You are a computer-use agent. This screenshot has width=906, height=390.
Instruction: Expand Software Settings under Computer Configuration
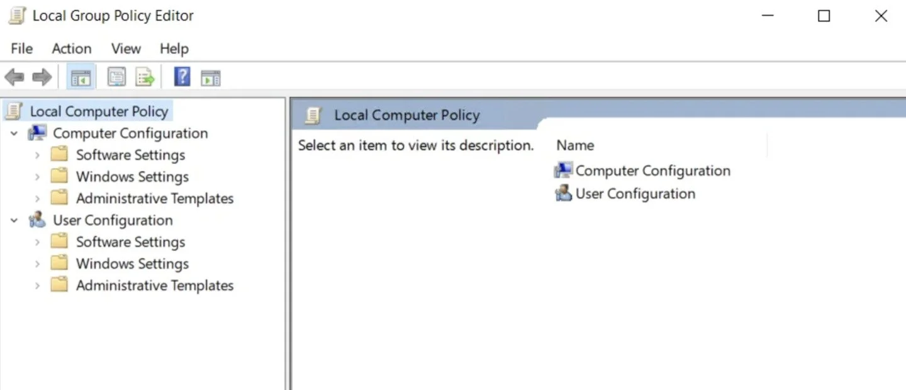click(37, 155)
